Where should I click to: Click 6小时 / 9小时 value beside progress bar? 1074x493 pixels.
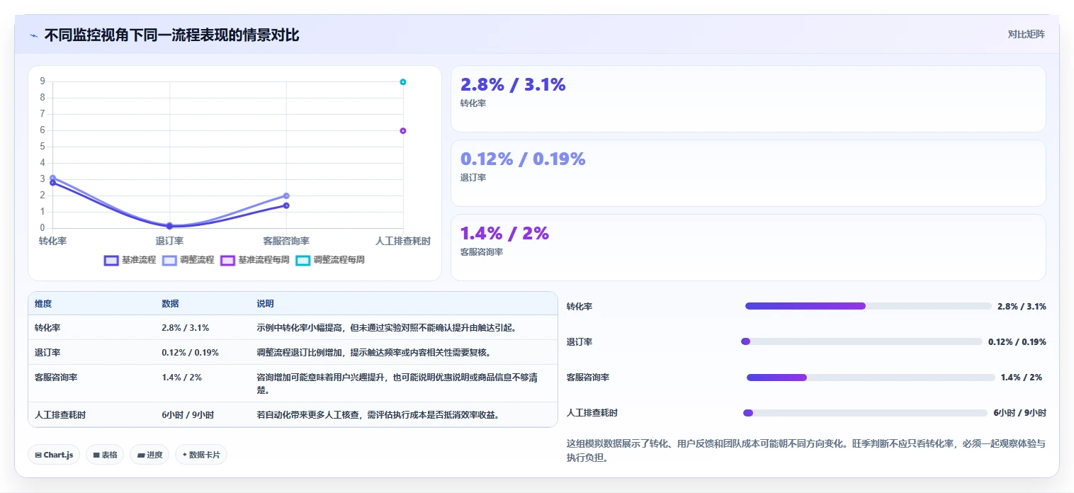[x=1019, y=413]
